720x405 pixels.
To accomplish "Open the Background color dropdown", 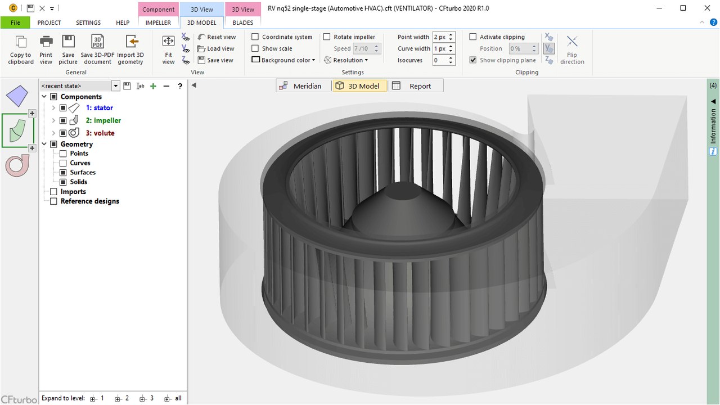I will coord(283,60).
